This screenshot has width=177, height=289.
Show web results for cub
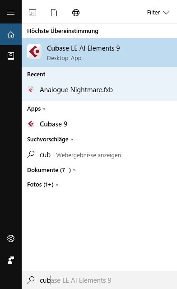[x=99, y=155]
